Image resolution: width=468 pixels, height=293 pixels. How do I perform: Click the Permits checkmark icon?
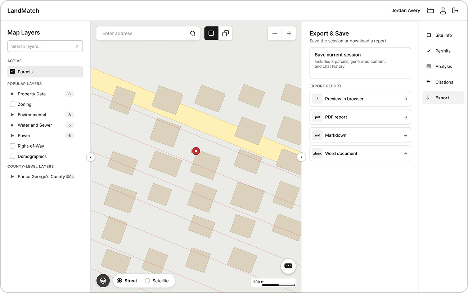429,51
